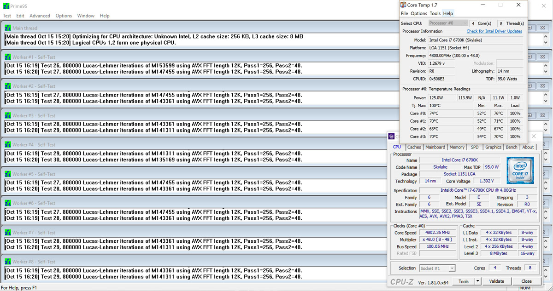Switch to the CPU tab in CPU-Z
The height and width of the screenshot is (291, 553).
pos(397,147)
